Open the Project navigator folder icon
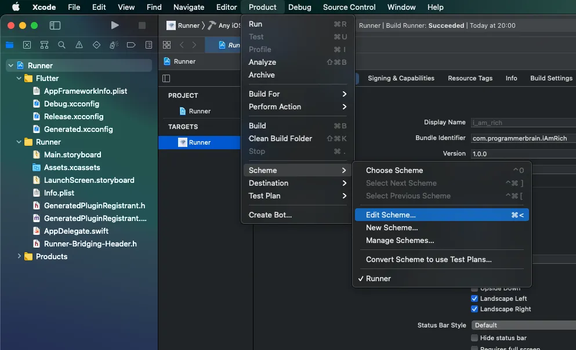Image resolution: width=576 pixels, height=350 pixels. [9, 45]
